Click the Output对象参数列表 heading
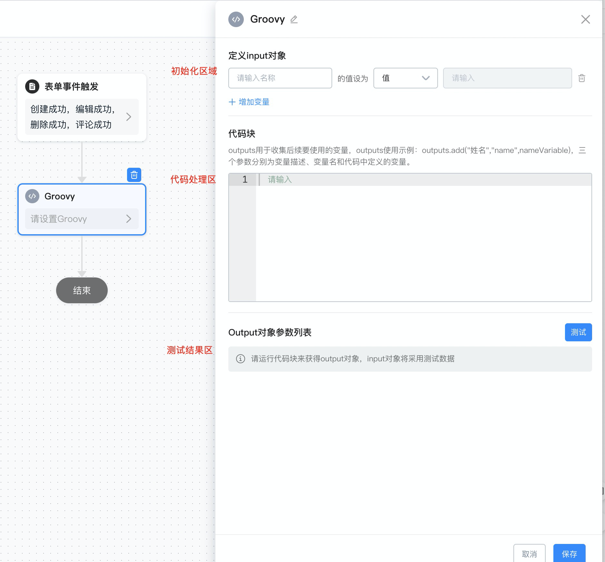This screenshot has height=562, width=605. (x=270, y=332)
